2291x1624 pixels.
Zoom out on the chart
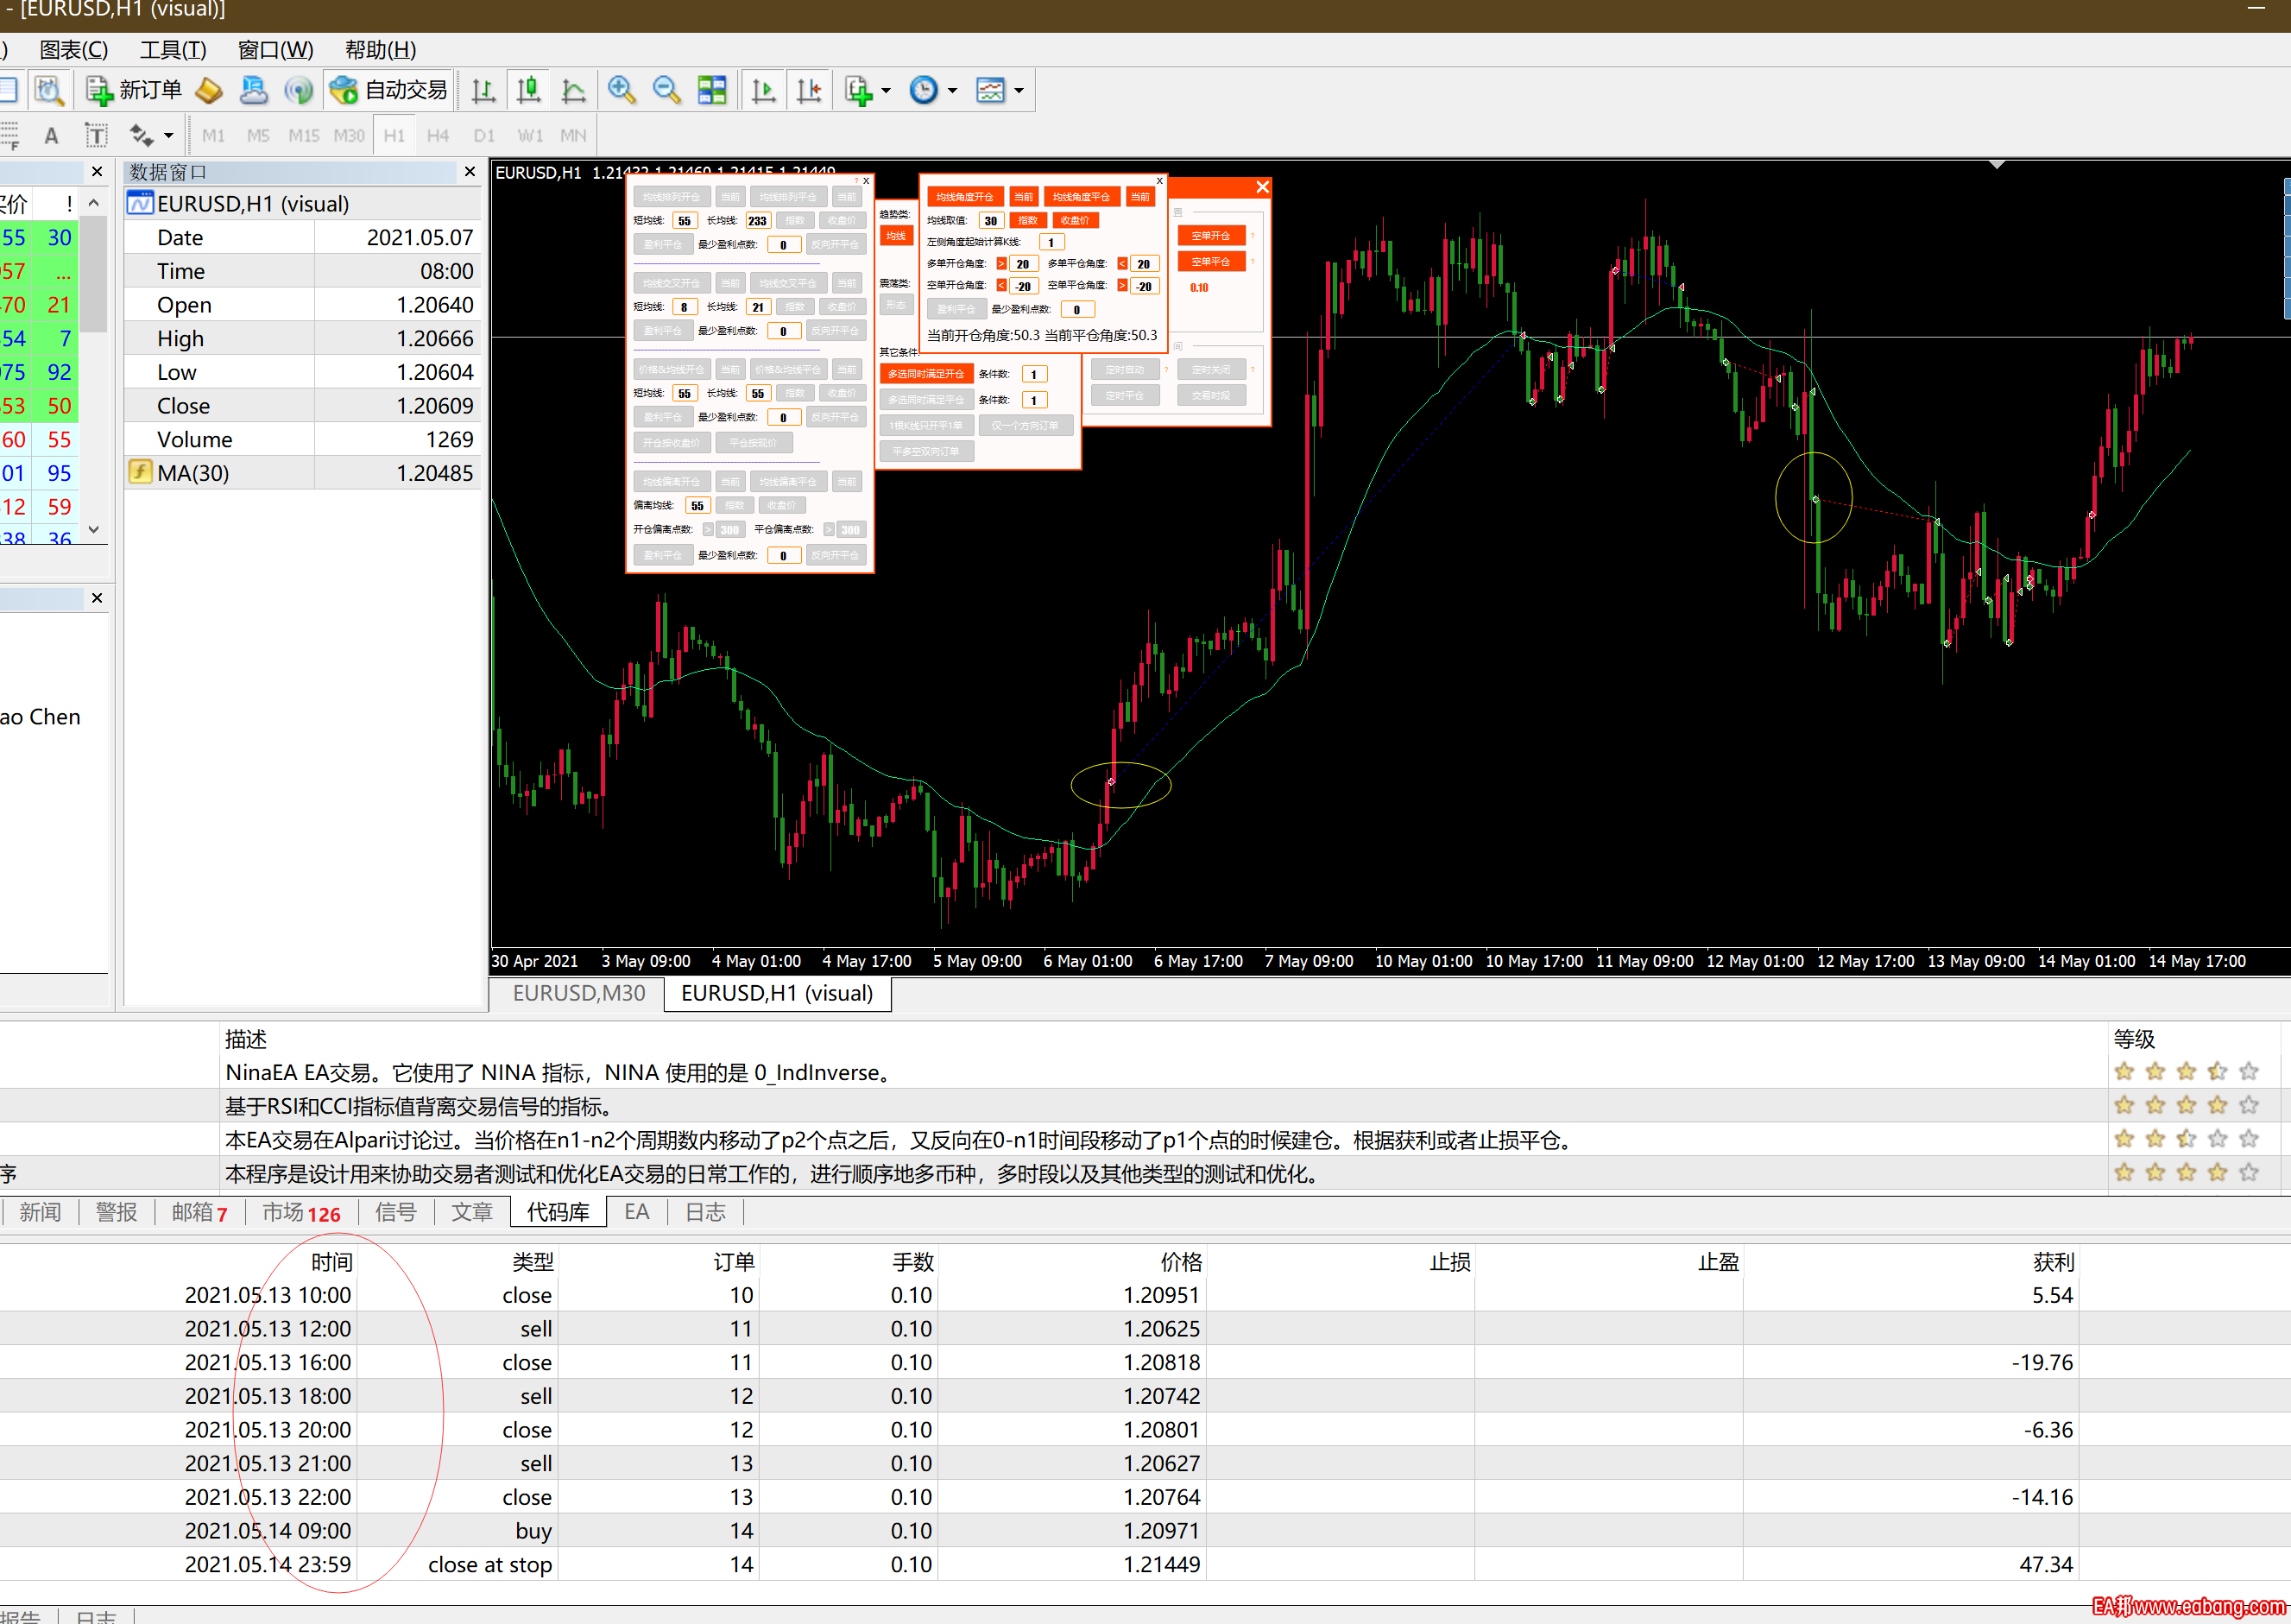tap(666, 90)
